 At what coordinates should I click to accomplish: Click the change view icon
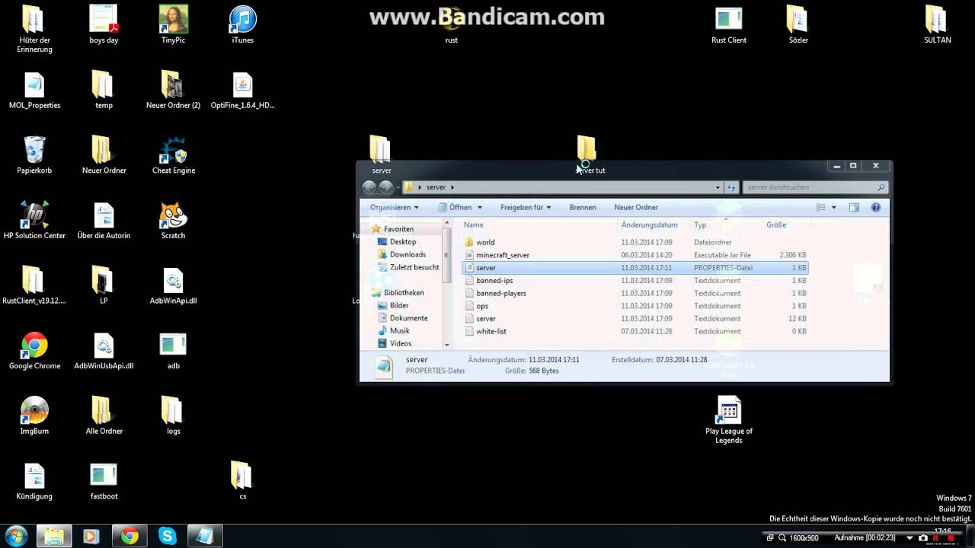[821, 207]
